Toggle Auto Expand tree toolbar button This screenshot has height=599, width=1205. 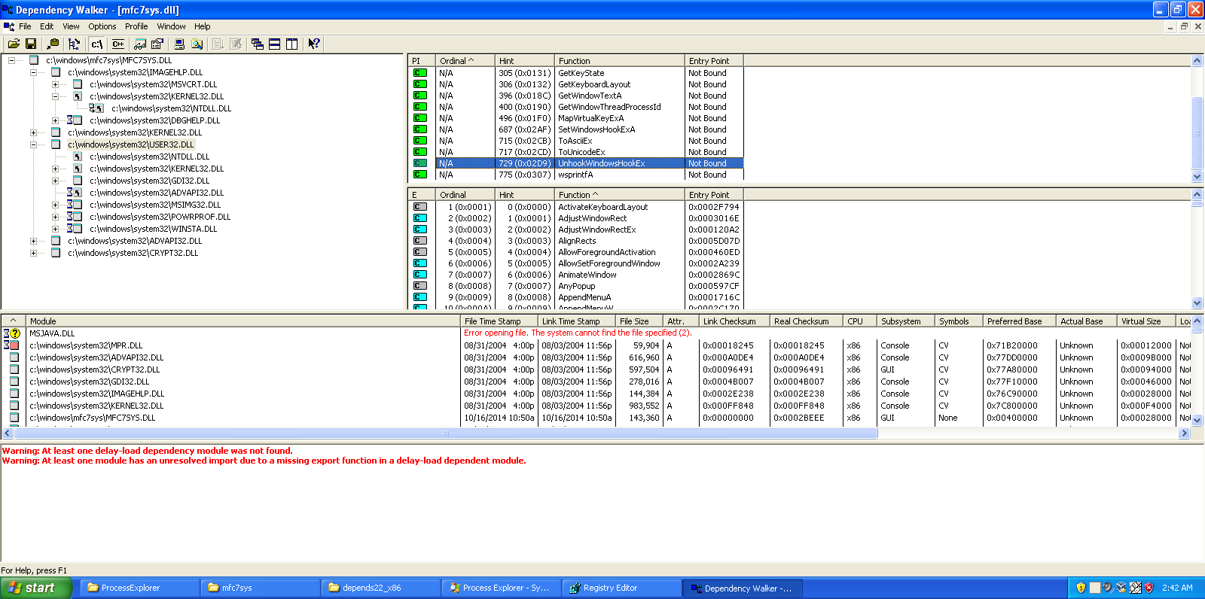click(x=74, y=44)
